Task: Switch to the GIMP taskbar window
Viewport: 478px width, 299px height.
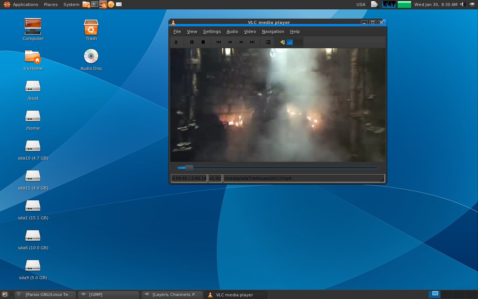Action: [x=109, y=295]
